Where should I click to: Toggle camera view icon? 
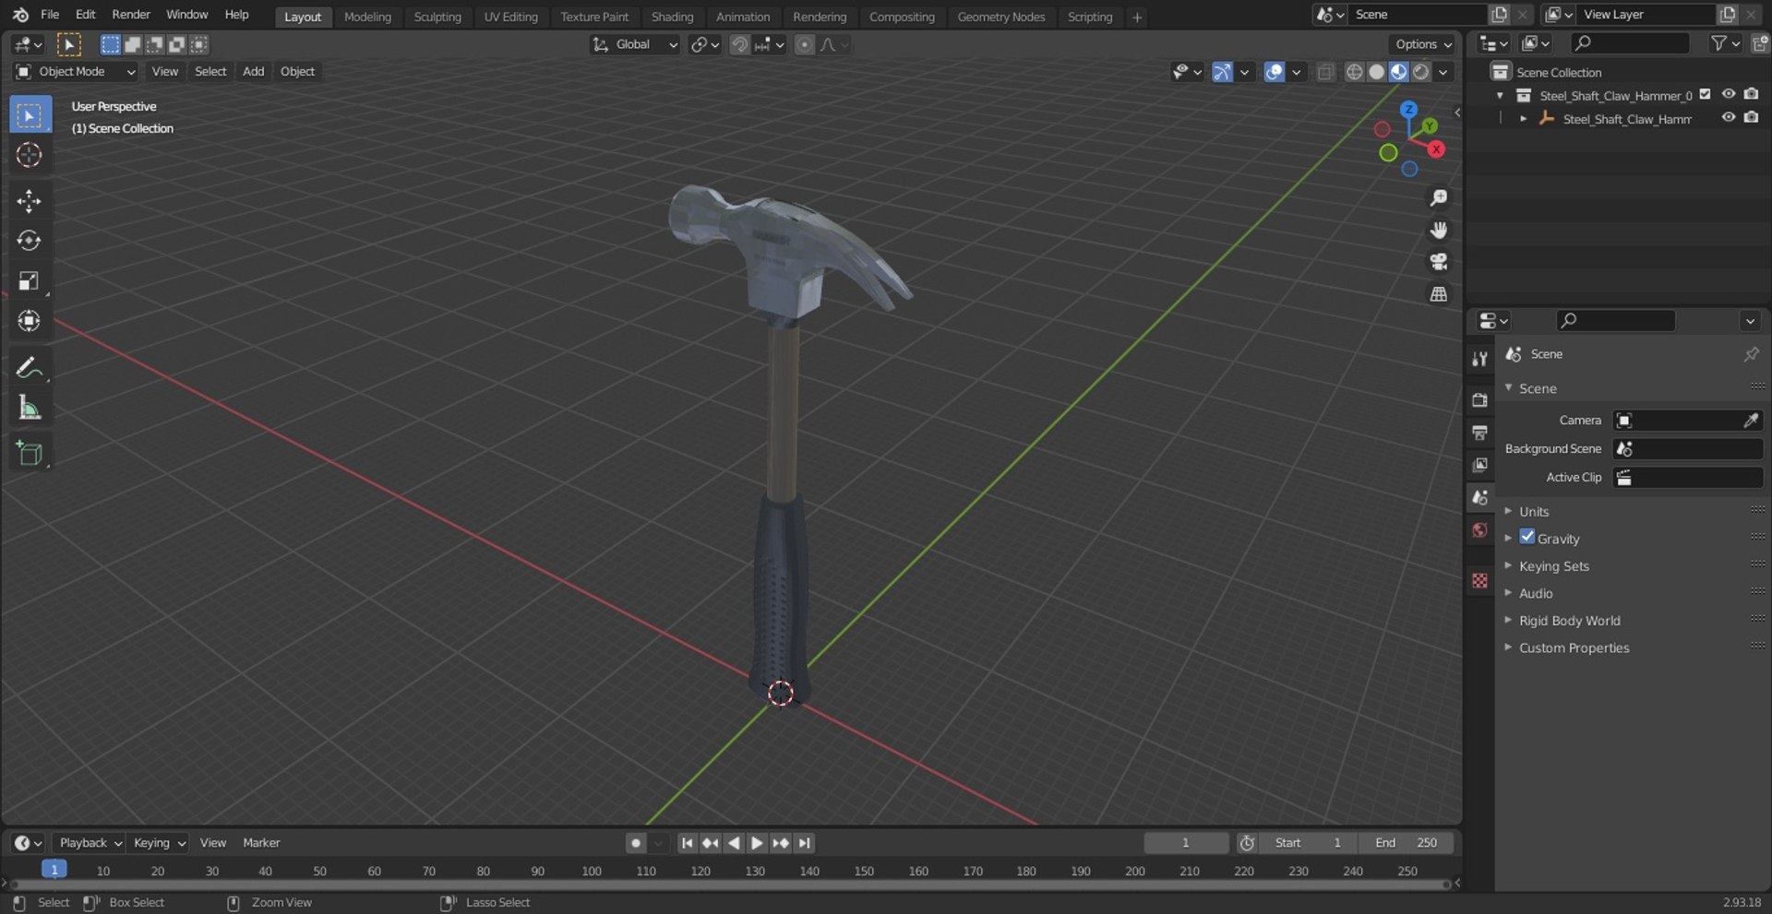[x=1438, y=262]
